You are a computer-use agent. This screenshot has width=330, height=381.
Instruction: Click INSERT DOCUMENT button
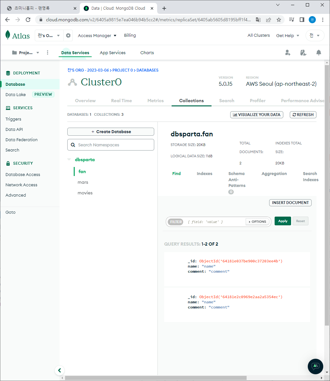pyautogui.click(x=290, y=203)
